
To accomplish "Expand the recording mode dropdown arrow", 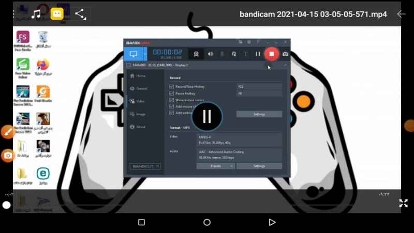I will (x=145, y=54).
